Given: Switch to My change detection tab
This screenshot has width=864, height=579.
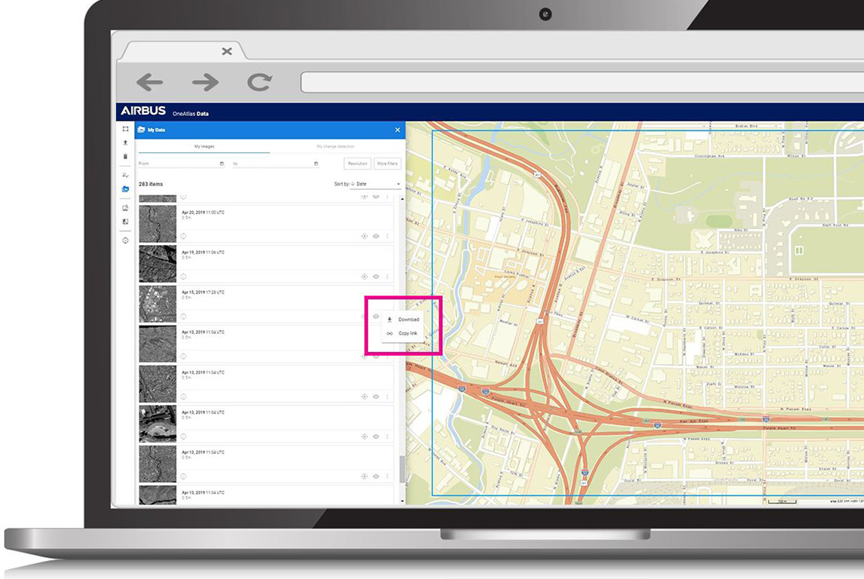Looking at the screenshot, I should pos(335,146).
